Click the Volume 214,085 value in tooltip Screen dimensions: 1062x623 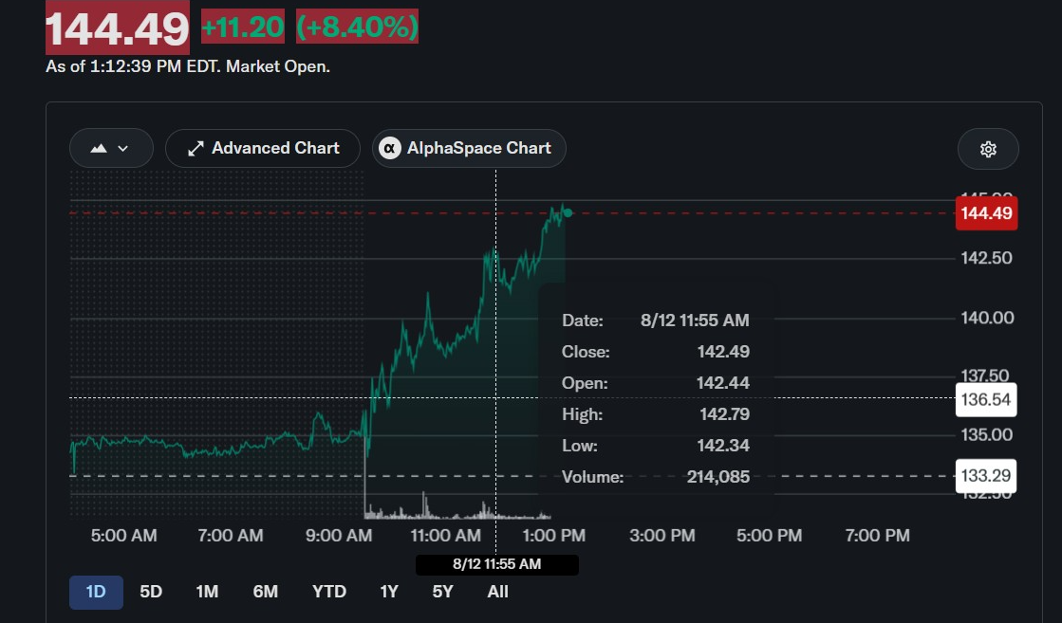tap(717, 477)
